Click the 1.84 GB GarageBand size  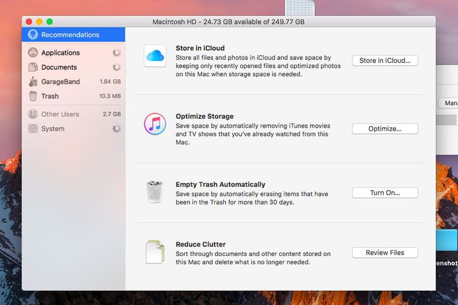click(x=110, y=81)
